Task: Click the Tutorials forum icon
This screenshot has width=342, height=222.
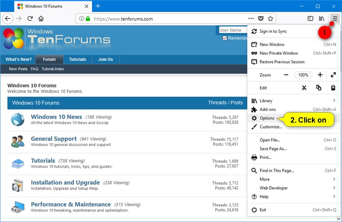Action: click(18, 164)
